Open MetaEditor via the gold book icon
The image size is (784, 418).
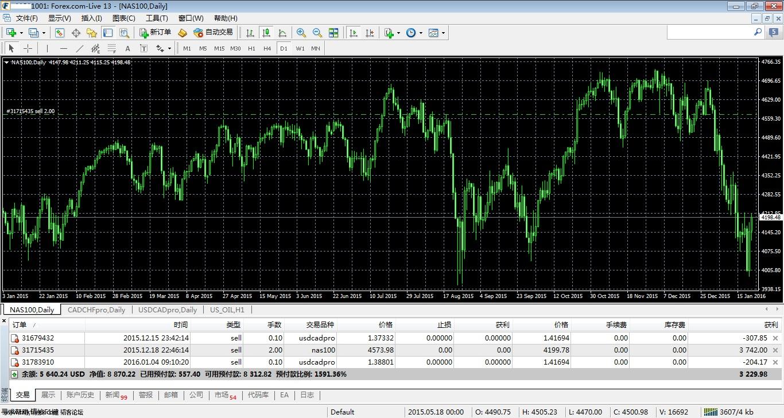183,33
